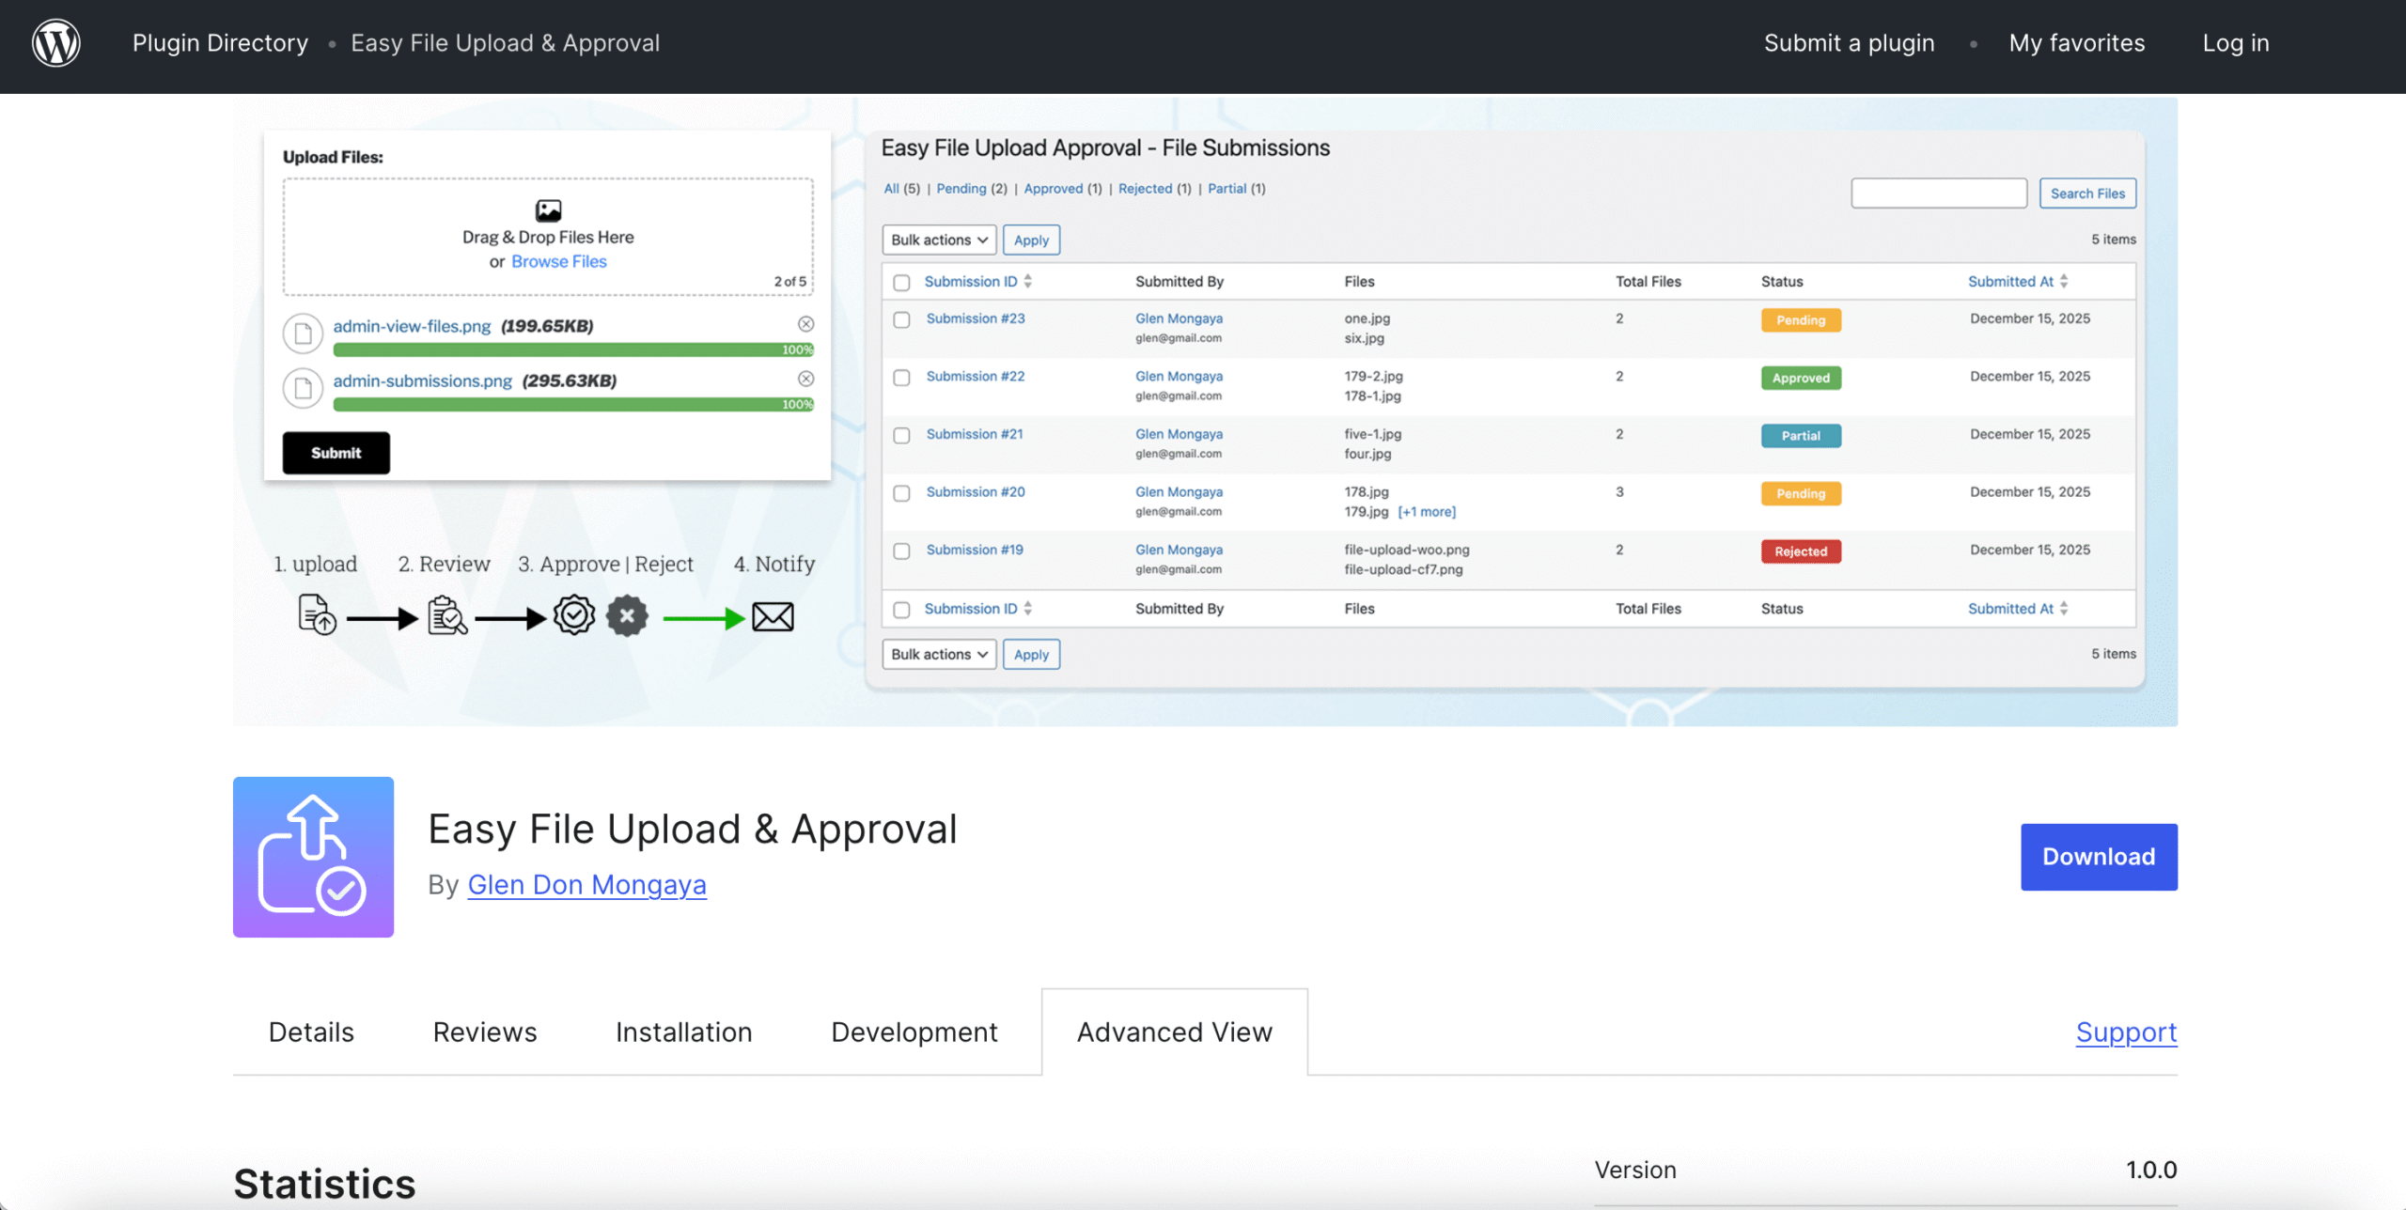This screenshot has height=1210, width=2406.
Task: Sort by Submission ID arrows in footer
Action: 1028,608
